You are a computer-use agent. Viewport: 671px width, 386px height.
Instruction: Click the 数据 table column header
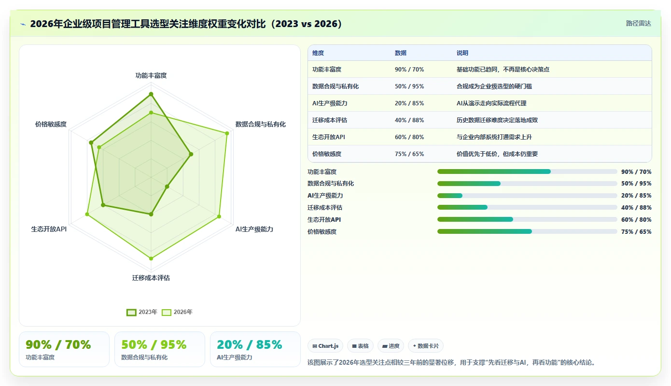click(401, 53)
